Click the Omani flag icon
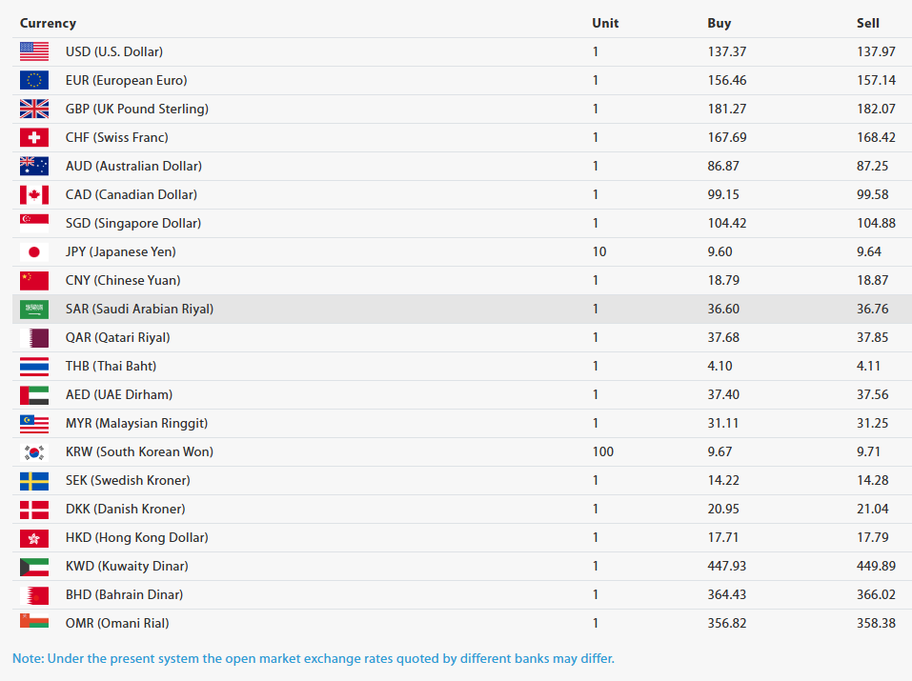Image resolution: width=912 pixels, height=681 pixels. [33, 622]
